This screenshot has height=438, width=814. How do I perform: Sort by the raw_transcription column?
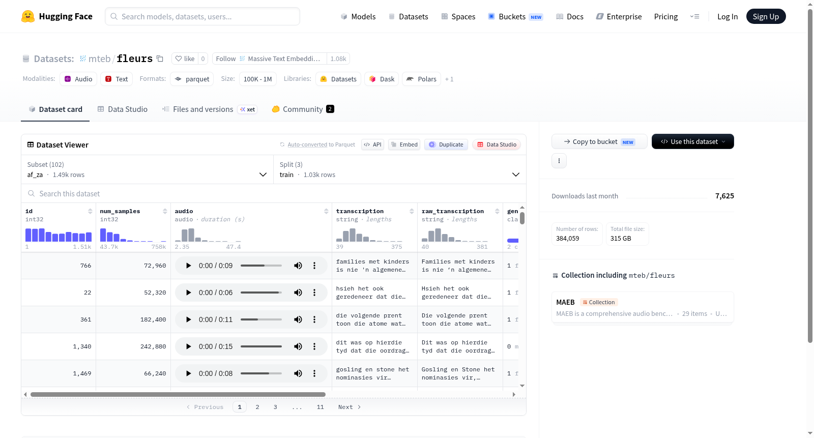coord(497,211)
